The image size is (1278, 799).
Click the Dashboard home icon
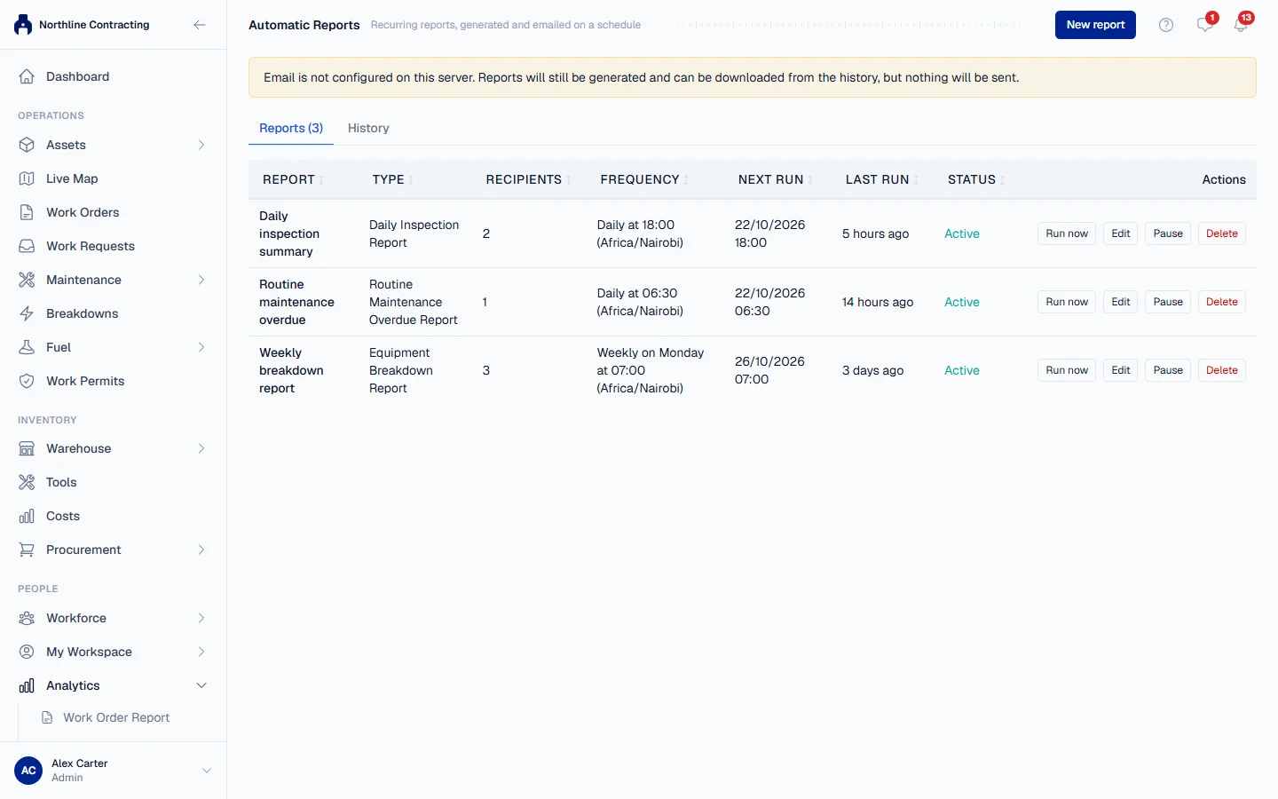point(27,76)
